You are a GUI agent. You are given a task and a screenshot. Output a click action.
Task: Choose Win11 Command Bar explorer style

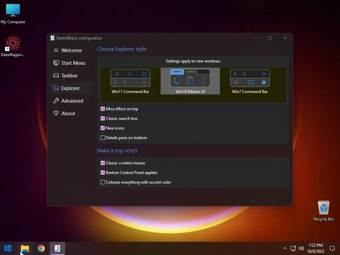click(130, 81)
